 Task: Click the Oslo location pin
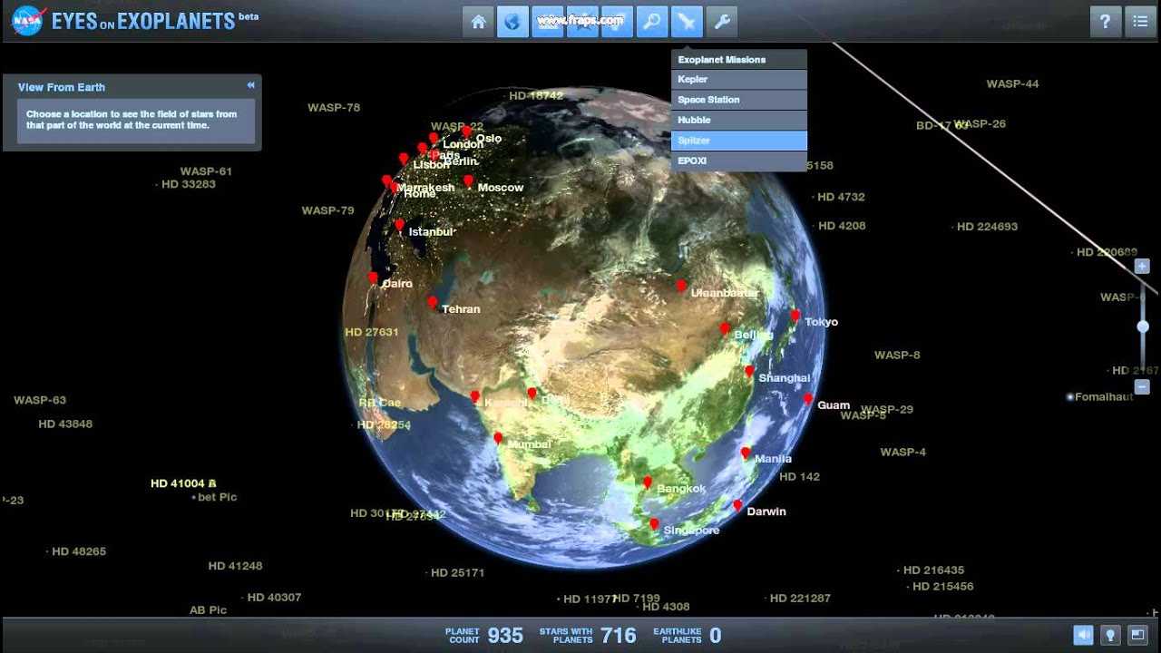pos(466,132)
